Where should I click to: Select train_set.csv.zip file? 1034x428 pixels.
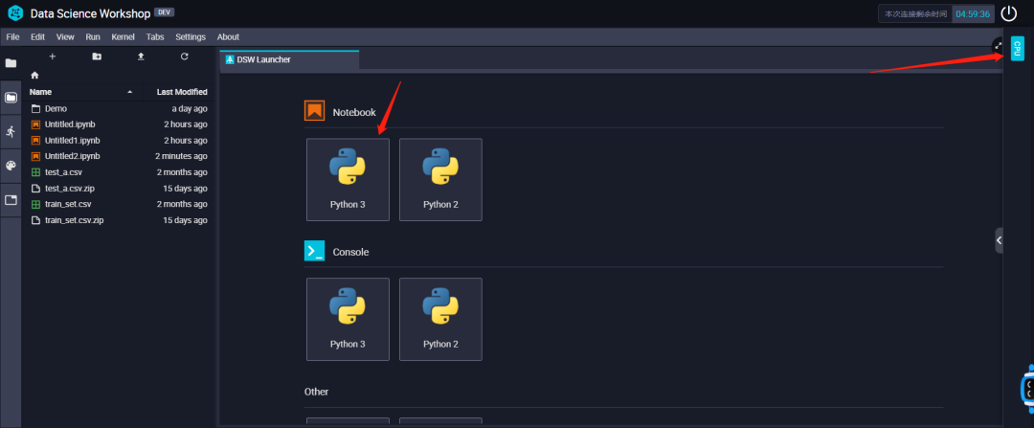119,220
